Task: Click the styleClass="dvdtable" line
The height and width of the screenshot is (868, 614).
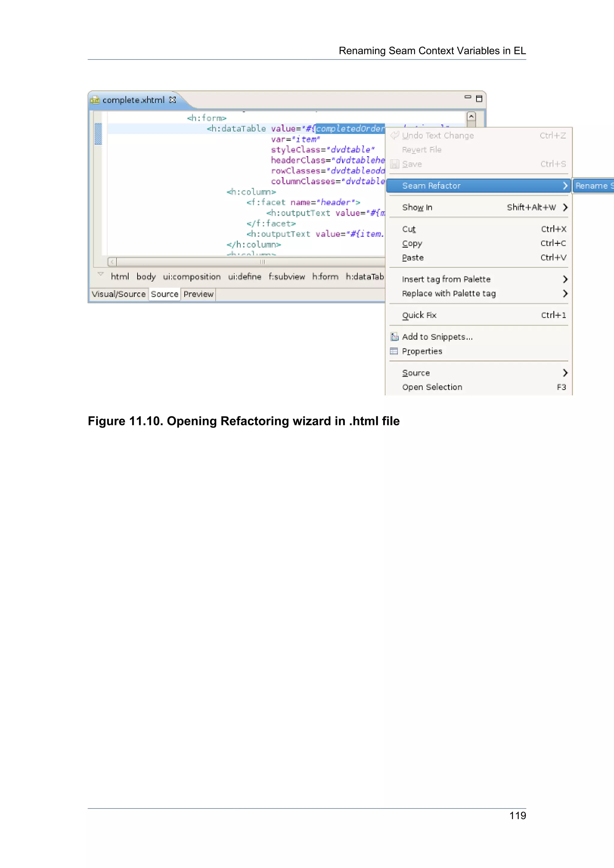Action: point(323,150)
